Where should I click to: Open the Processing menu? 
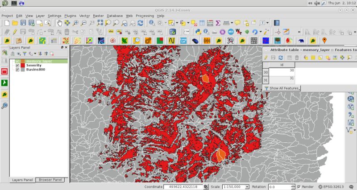coord(145,16)
